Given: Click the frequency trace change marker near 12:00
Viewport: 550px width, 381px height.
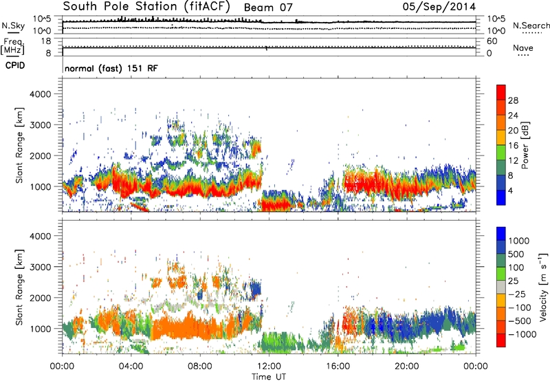Looking at the screenshot, I should tap(267, 48).
